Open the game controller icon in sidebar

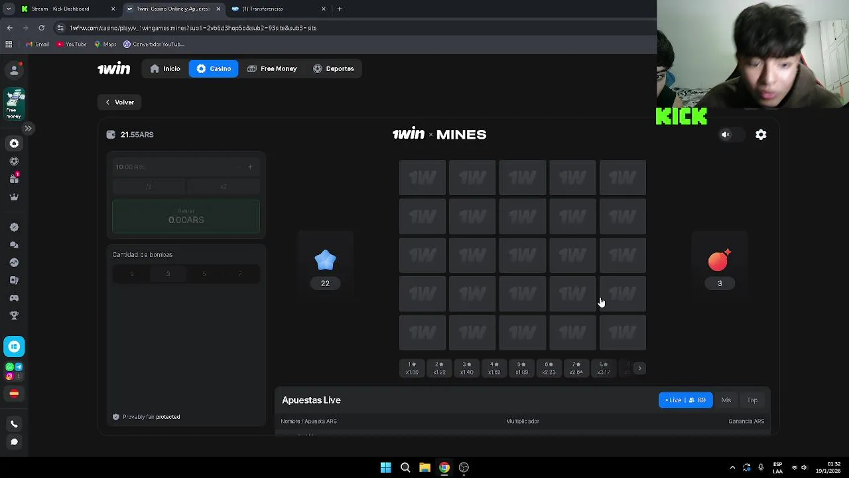click(14, 298)
